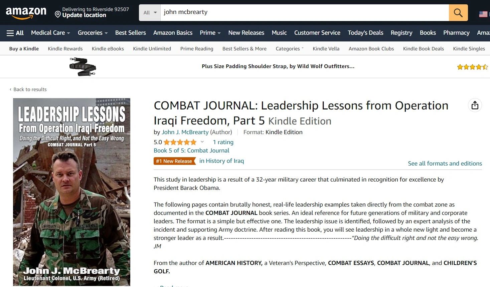490x287 pixels.
Task: Click the shoulder strap ad image
Action: click(83, 67)
